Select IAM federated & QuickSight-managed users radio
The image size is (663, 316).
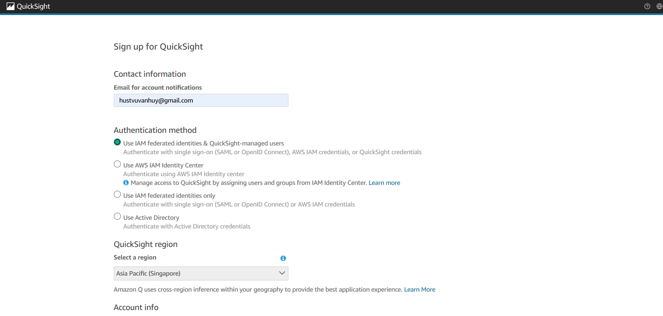point(117,142)
